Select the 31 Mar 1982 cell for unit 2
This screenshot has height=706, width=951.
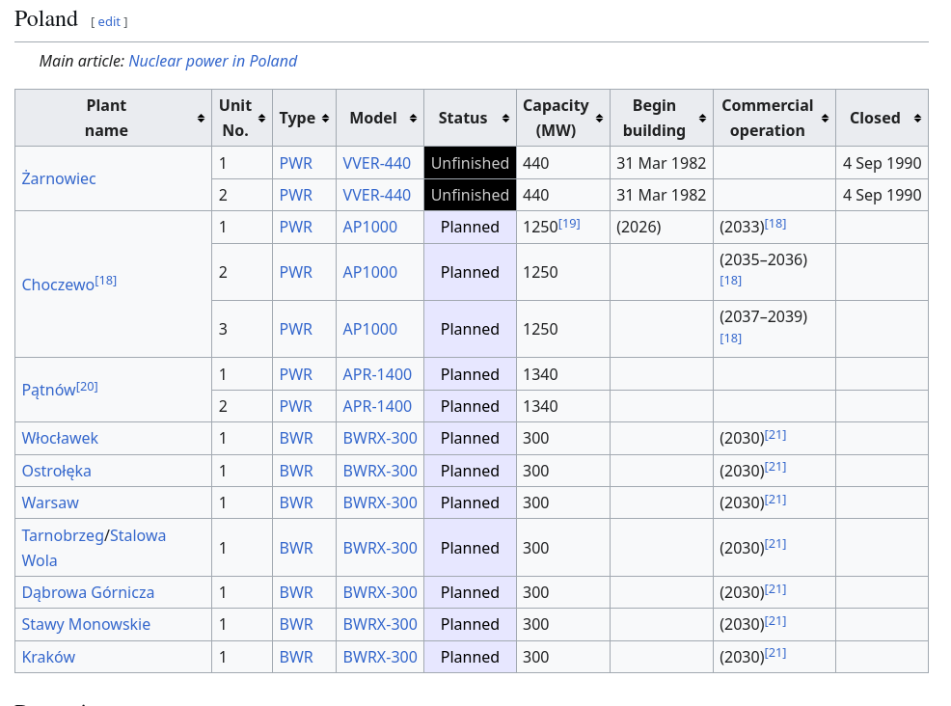coord(661,195)
